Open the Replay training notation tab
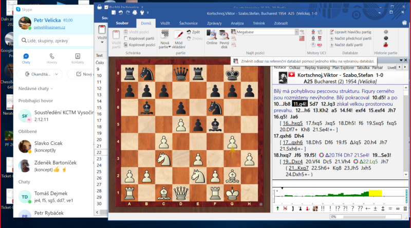Screen dimensions: 411x228 coord(316,67)
